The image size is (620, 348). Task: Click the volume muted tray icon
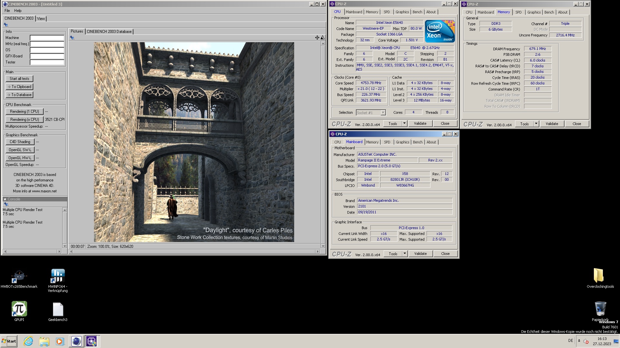point(586,341)
